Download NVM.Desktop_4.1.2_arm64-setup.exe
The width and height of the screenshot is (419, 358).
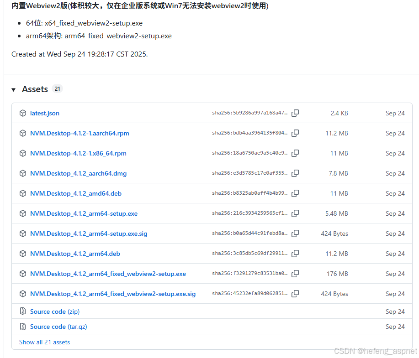(84, 213)
